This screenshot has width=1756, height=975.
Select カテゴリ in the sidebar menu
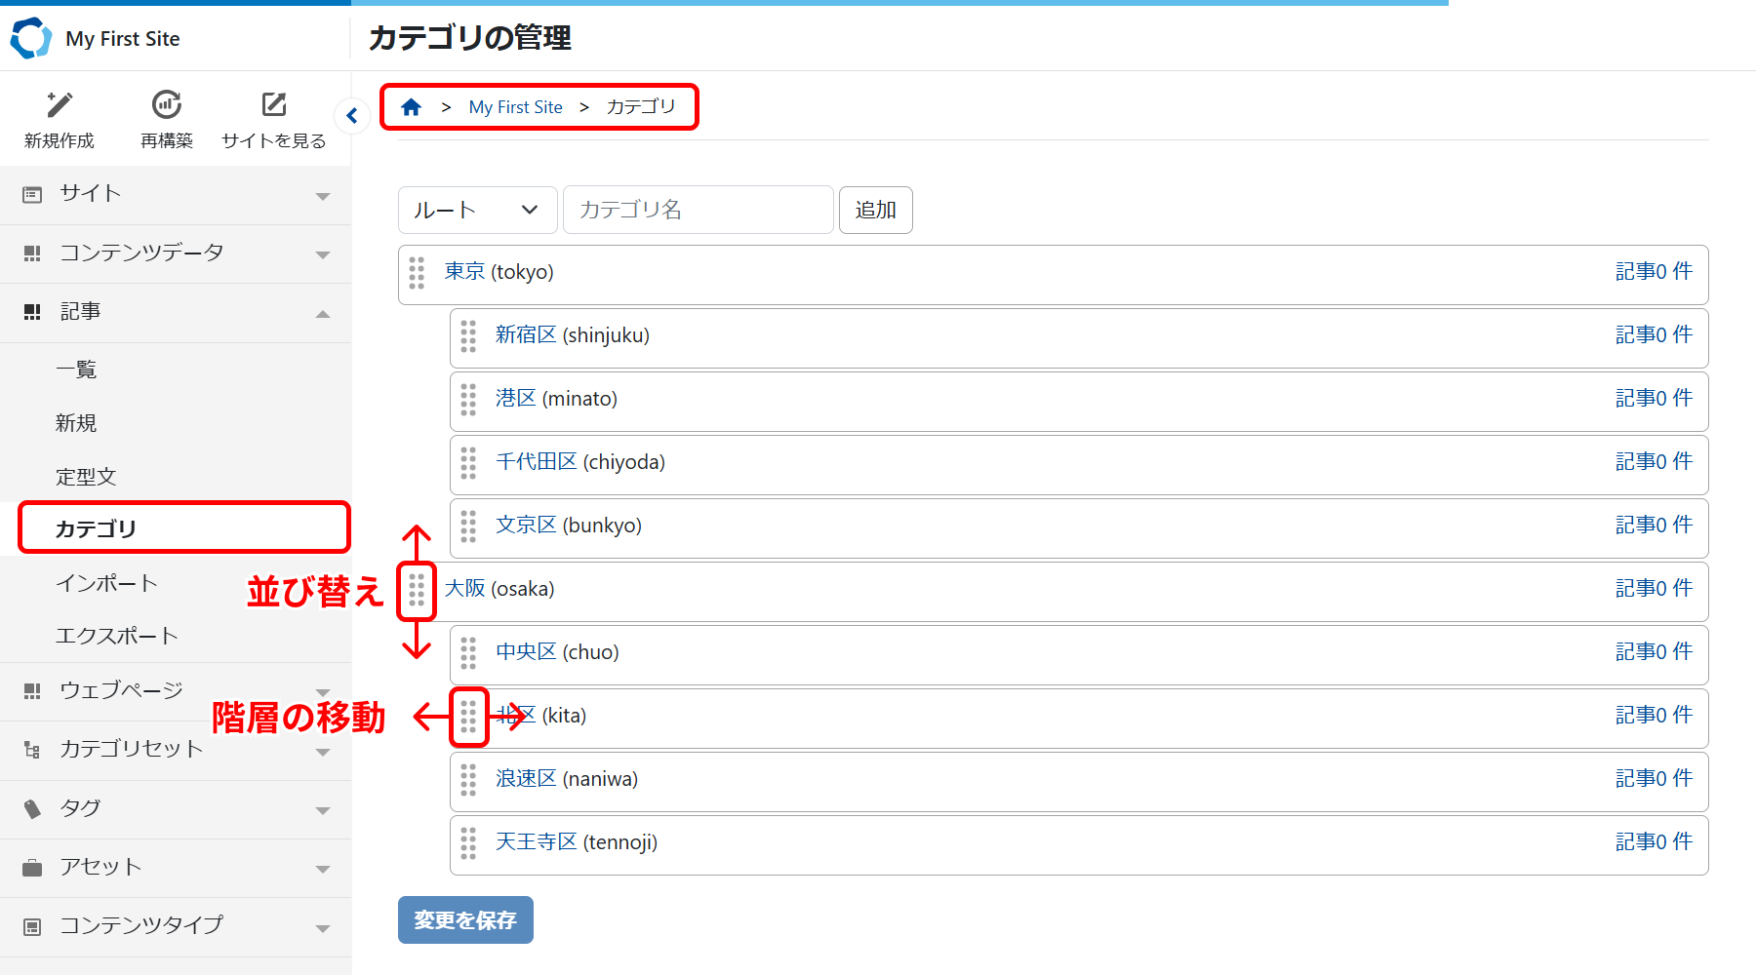pyautogui.click(x=183, y=528)
